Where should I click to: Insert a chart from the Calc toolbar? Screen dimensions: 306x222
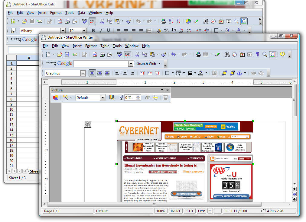188,21
